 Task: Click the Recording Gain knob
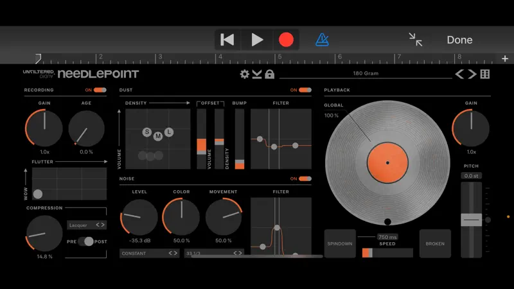[44, 128]
